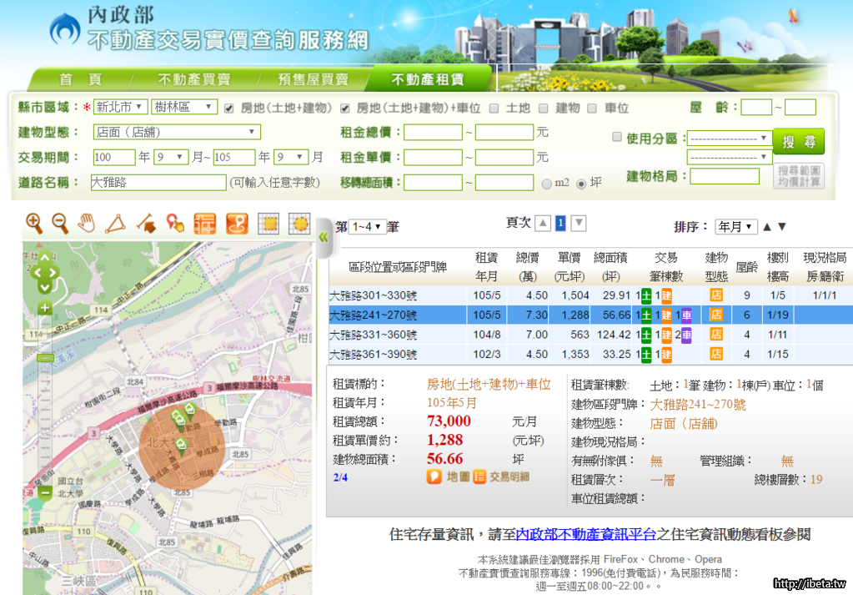
Task: Open the 店面(店舖) building type dropdown
Action: 177,132
